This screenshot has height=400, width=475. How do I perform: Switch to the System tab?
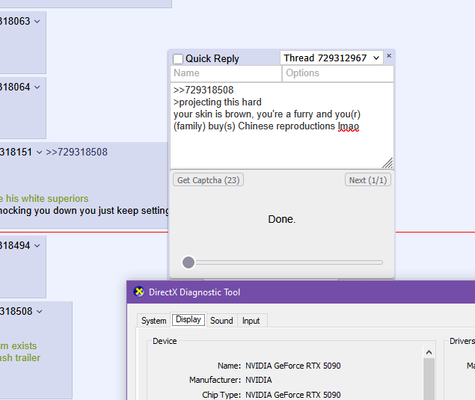tap(153, 321)
